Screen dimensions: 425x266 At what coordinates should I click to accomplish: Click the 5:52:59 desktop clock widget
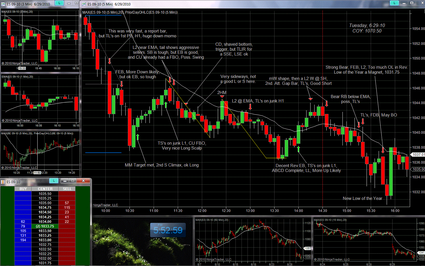pos(168,230)
